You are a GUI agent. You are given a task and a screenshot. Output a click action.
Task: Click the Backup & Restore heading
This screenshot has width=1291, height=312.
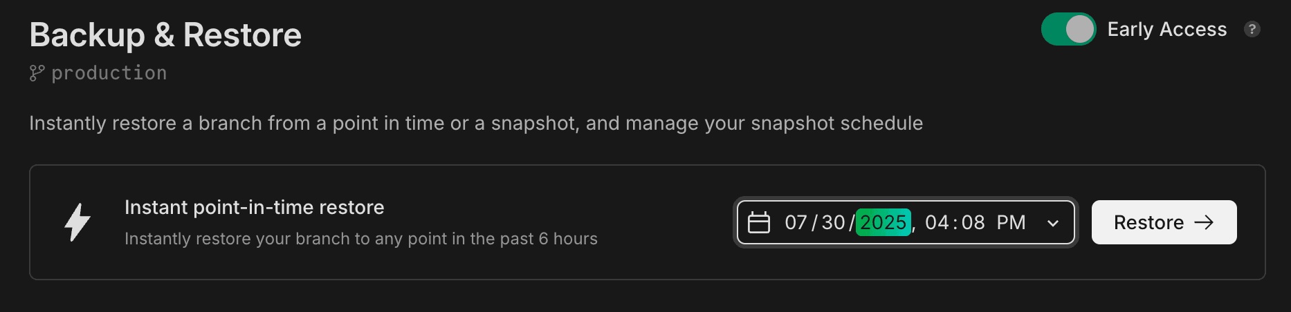(165, 35)
